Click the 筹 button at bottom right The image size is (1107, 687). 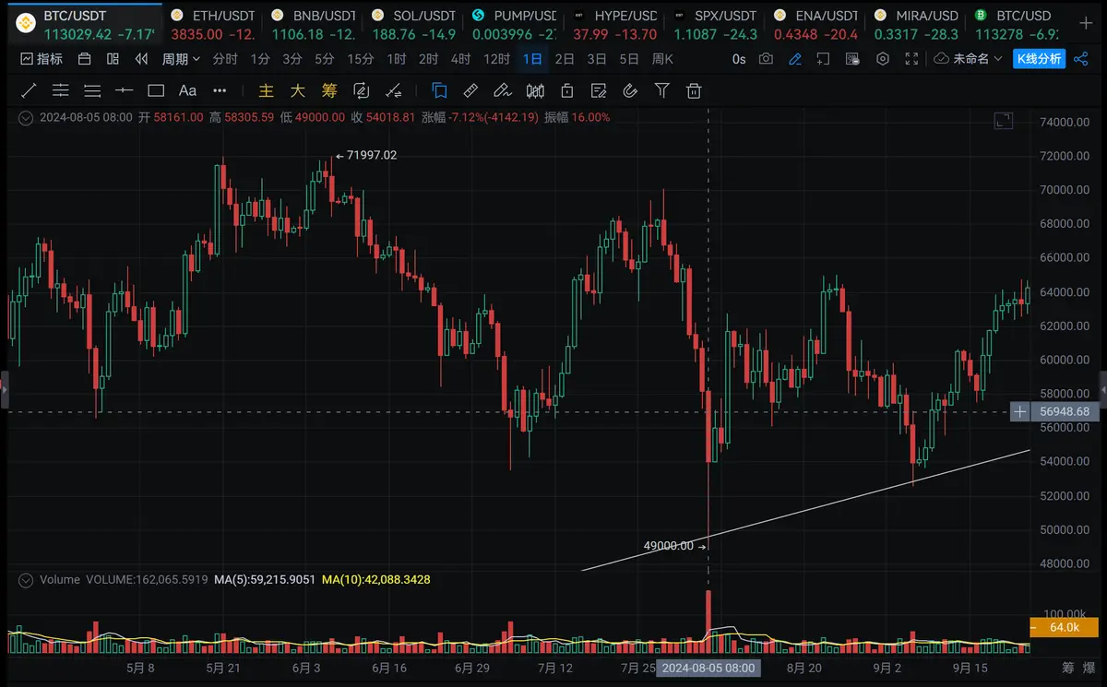pos(1067,668)
